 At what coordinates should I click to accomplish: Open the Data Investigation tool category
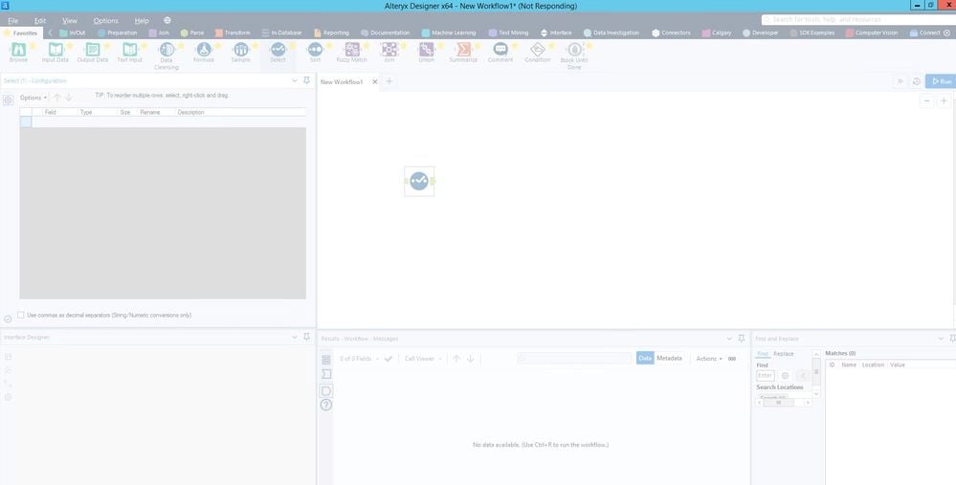tap(611, 33)
